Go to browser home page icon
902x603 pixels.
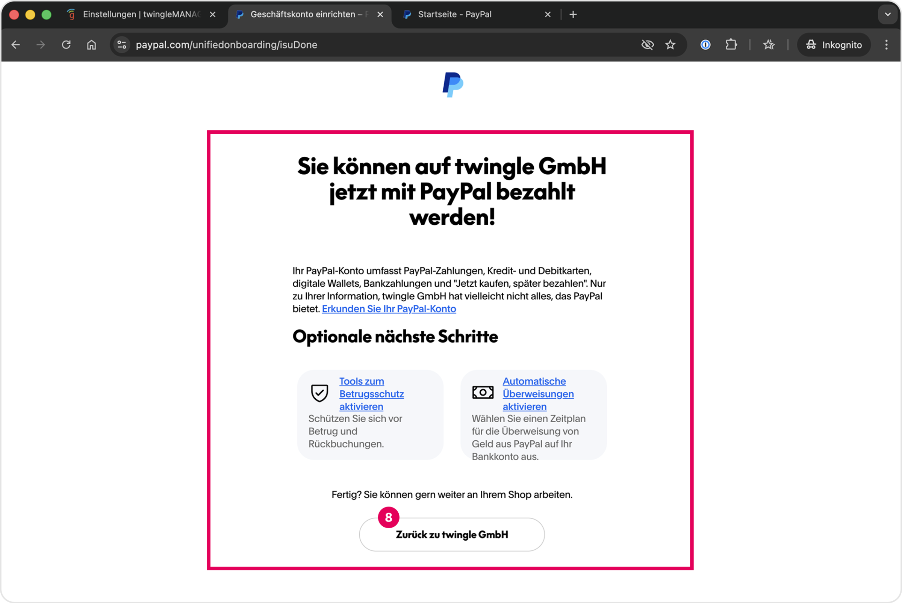(x=92, y=45)
